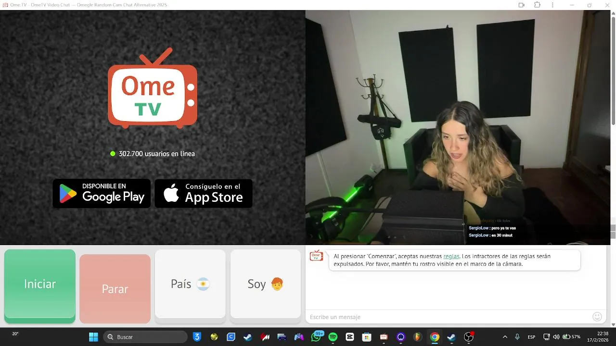Open the App Store download badge

tap(204, 193)
